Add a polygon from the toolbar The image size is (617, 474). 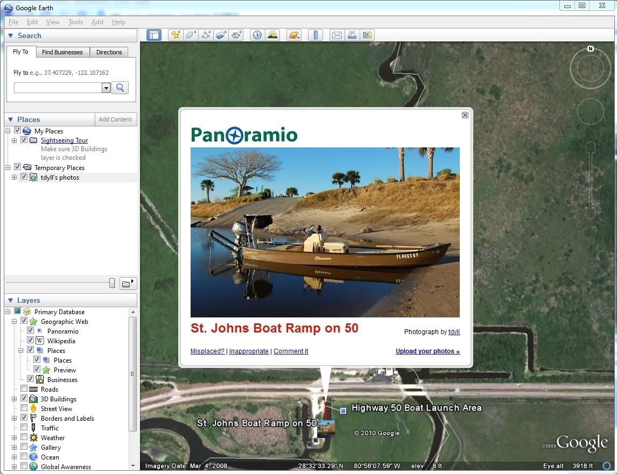[191, 35]
